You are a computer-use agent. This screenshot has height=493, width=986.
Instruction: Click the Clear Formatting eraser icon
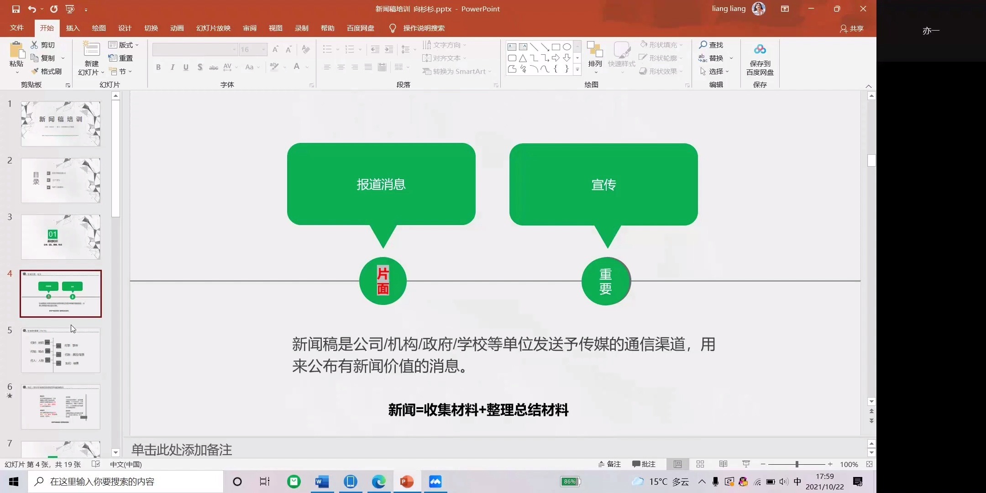(x=306, y=49)
